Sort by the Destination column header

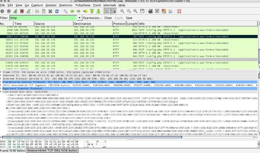93,24
